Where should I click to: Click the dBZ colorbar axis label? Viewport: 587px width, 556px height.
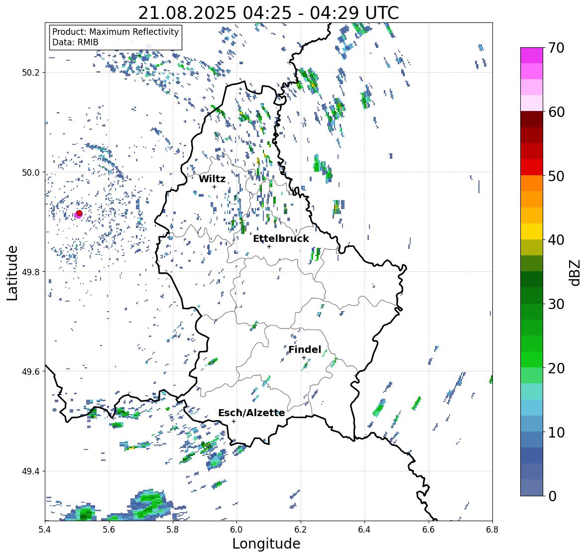point(576,272)
